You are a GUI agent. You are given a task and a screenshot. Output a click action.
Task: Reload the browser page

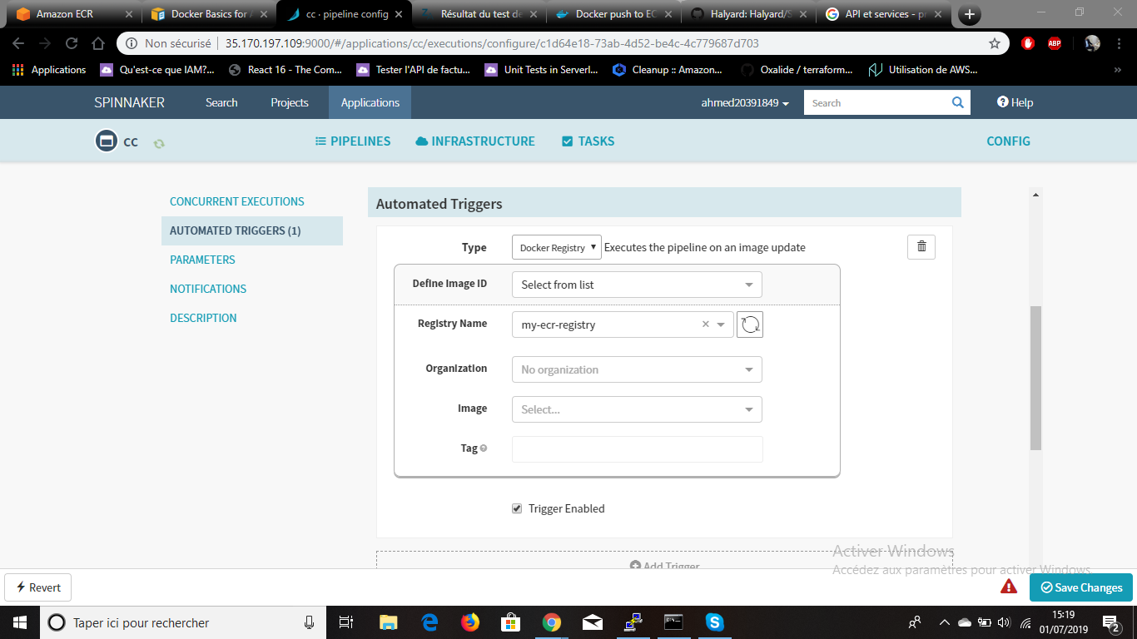click(72, 43)
